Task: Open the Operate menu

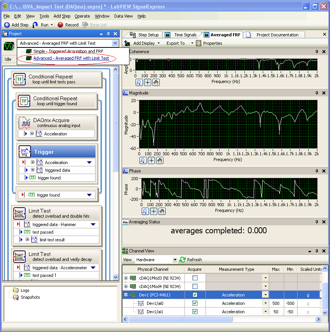Action: (x=82, y=16)
